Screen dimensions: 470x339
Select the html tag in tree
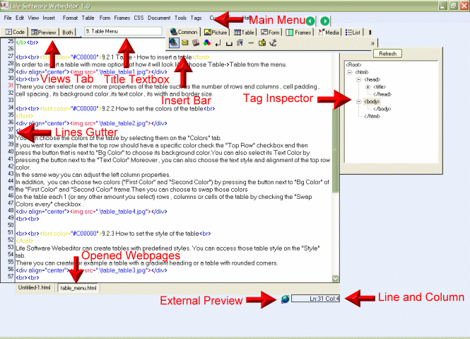(362, 72)
